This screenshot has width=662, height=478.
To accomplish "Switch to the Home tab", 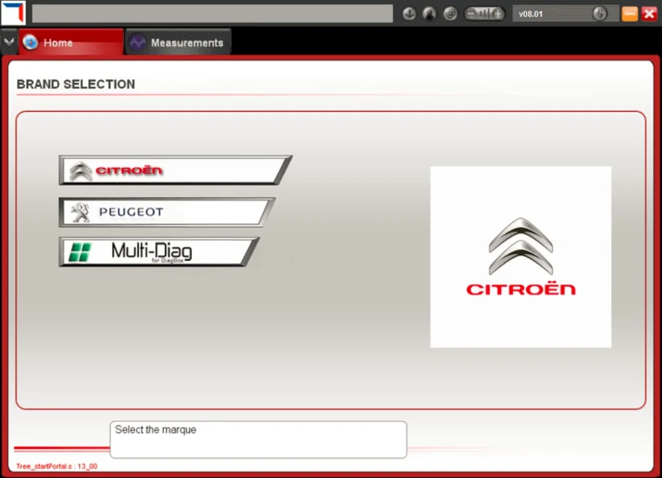I will pos(71,42).
